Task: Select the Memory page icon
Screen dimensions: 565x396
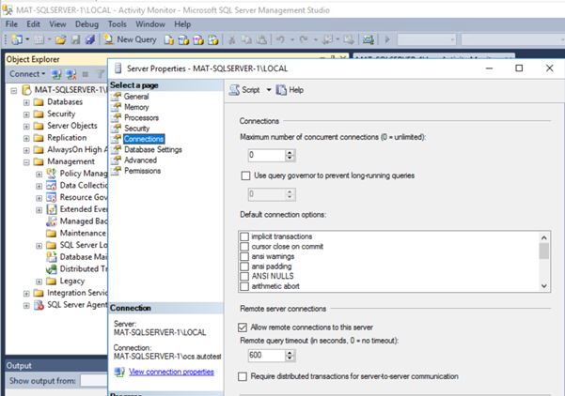Action: click(x=117, y=107)
